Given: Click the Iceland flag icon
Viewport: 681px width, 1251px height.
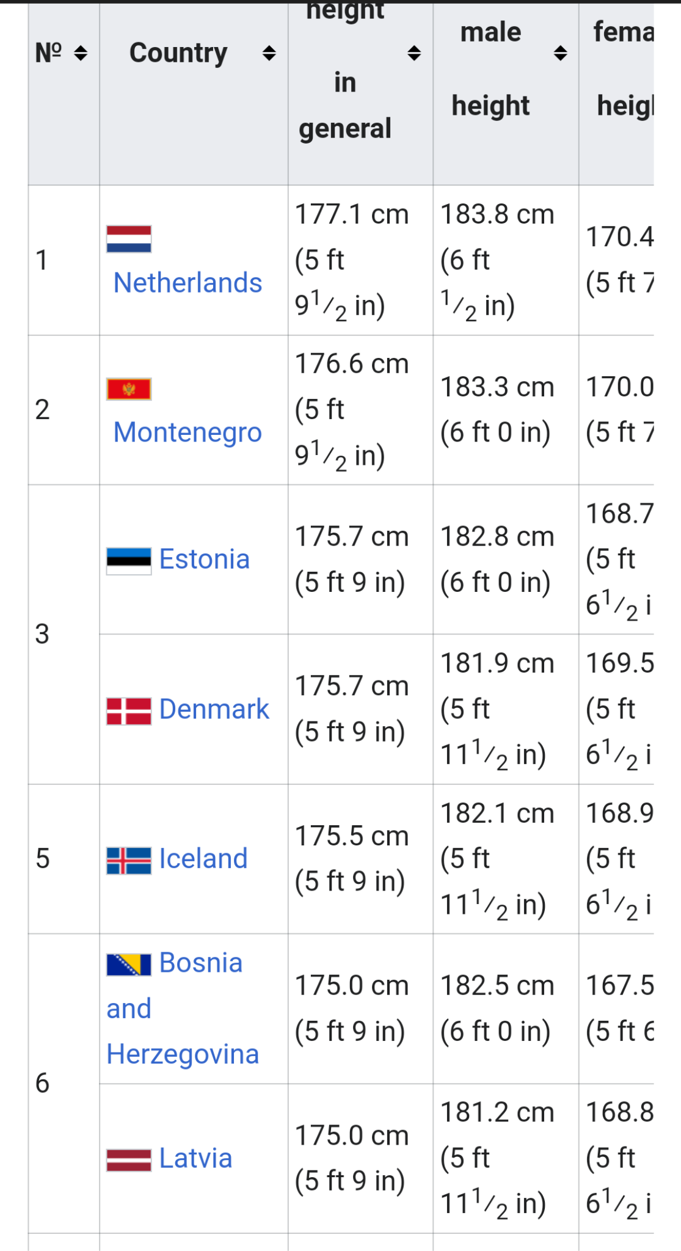Looking at the screenshot, I should click(x=129, y=861).
